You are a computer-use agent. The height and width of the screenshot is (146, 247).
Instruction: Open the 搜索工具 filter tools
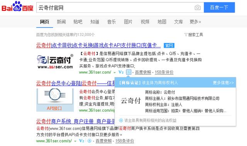[x=194, y=35]
